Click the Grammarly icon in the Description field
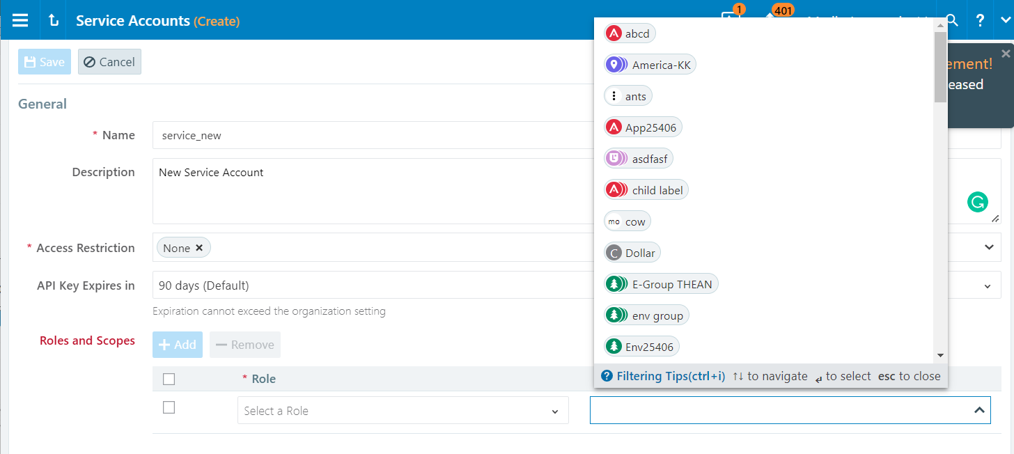The height and width of the screenshot is (454, 1014). pyautogui.click(x=978, y=202)
